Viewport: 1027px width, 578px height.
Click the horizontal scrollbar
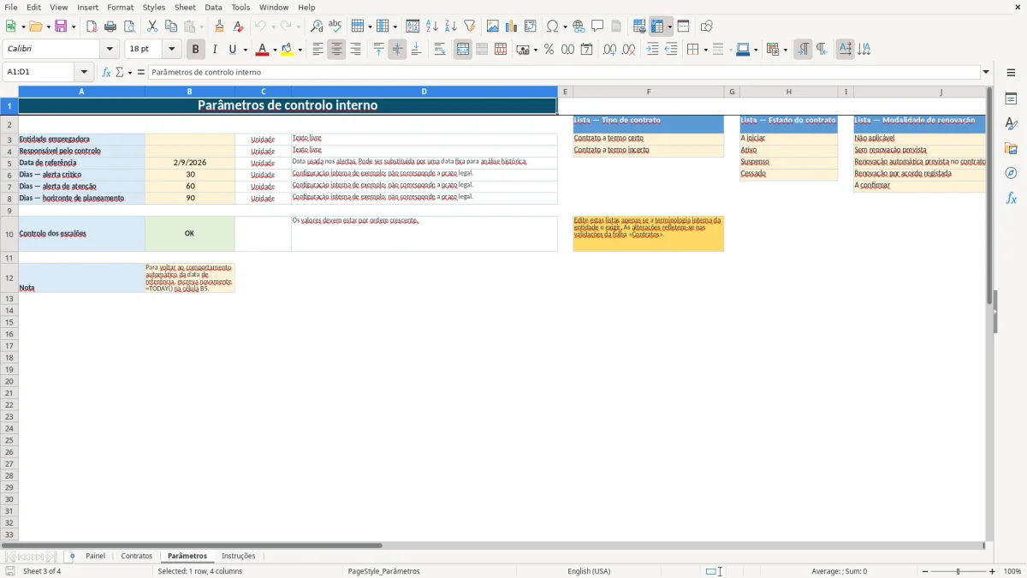coord(192,545)
